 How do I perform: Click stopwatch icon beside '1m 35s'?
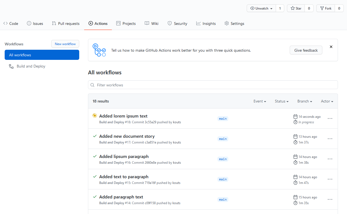[x=295, y=203]
